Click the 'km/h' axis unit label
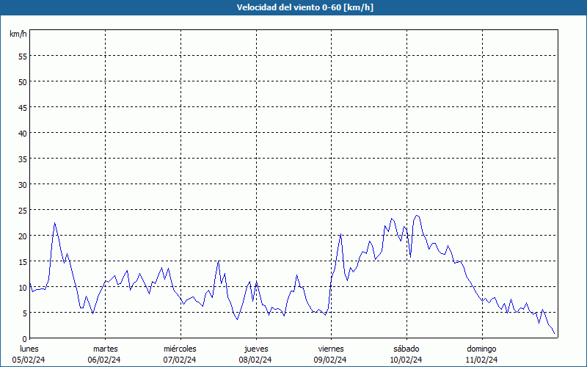The width and height of the screenshot is (587, 367). [x=18, y=34]
